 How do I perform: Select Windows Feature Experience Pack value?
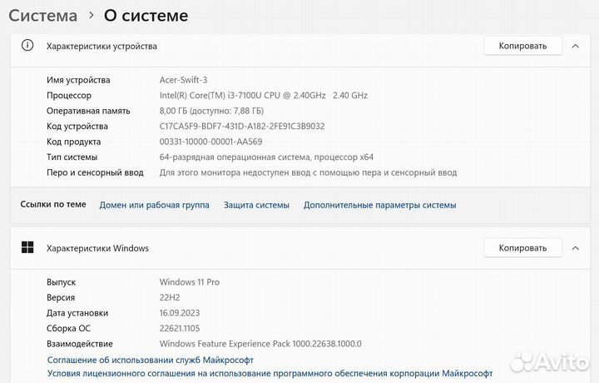click(260, 344)
